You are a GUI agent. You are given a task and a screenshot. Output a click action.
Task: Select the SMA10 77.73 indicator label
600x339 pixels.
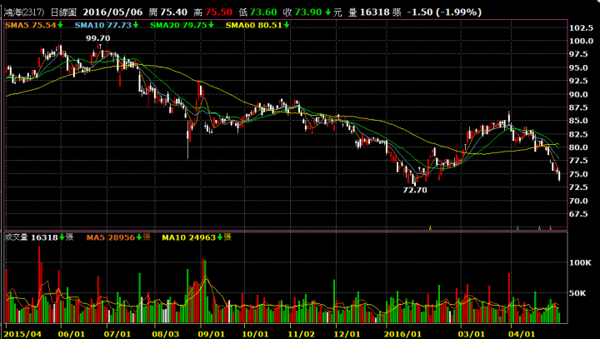(x=103, y=25)
